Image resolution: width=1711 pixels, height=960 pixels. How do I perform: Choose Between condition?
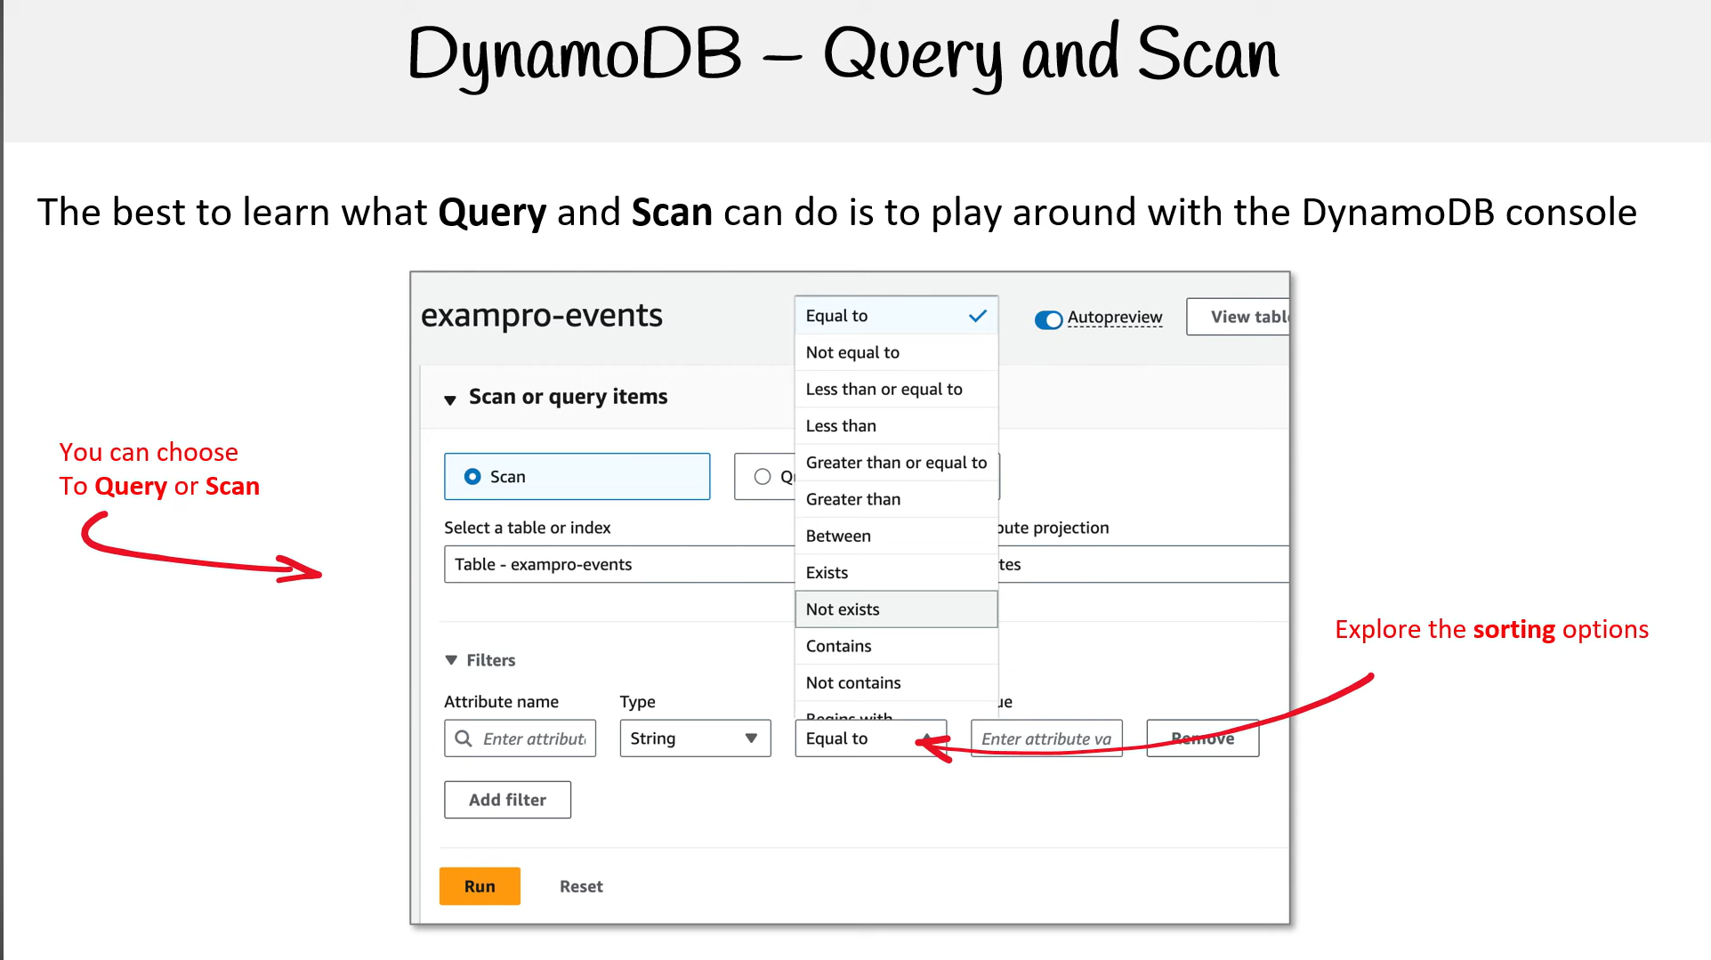[x=896, y=536]
